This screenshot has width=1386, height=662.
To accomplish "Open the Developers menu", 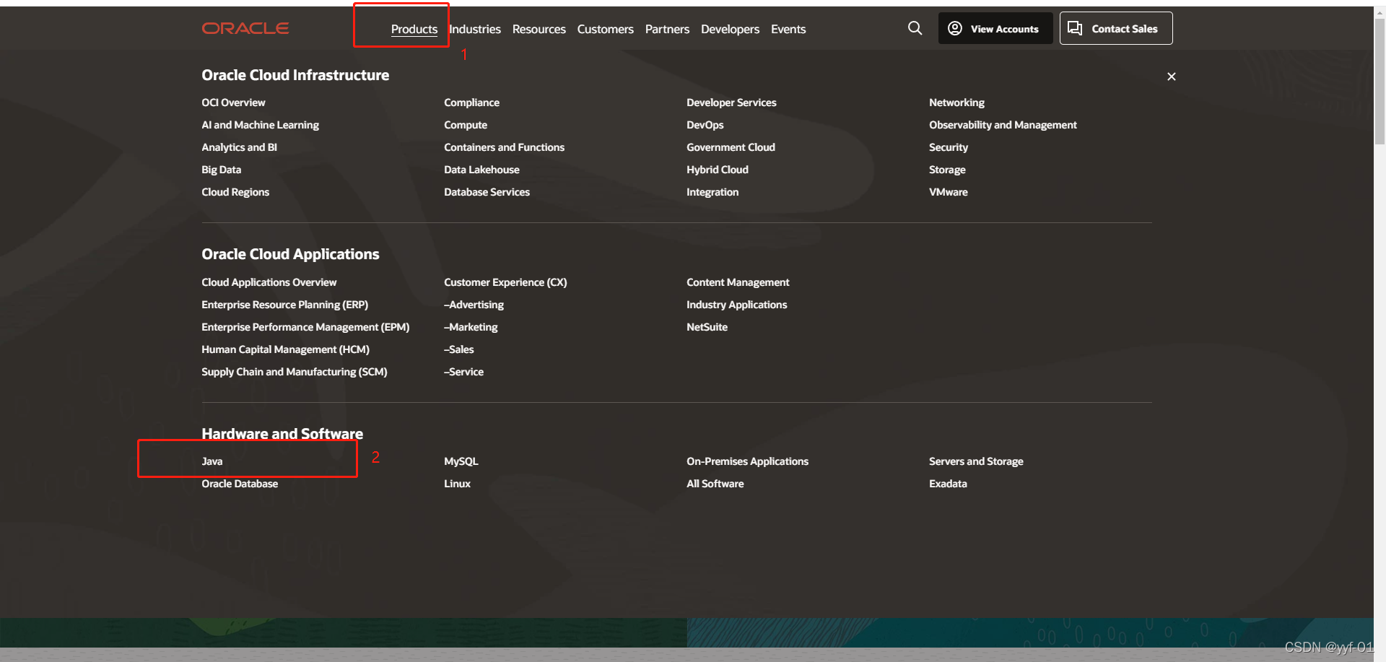I will pyautogui.click(x=730, y=29).
